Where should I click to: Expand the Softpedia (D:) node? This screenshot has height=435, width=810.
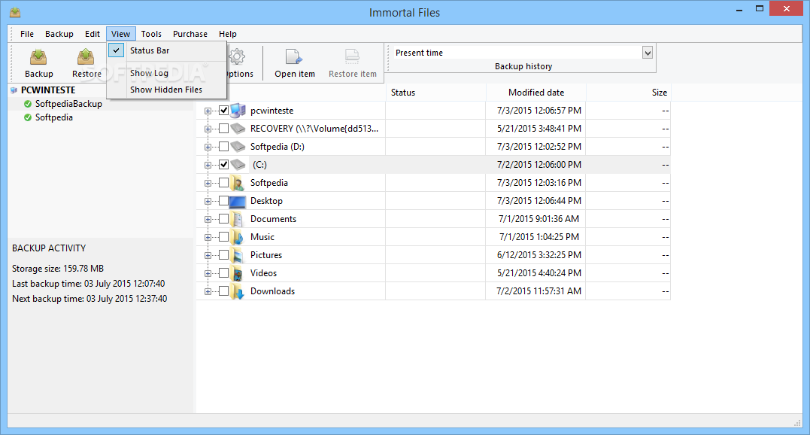tap(208, 148)
